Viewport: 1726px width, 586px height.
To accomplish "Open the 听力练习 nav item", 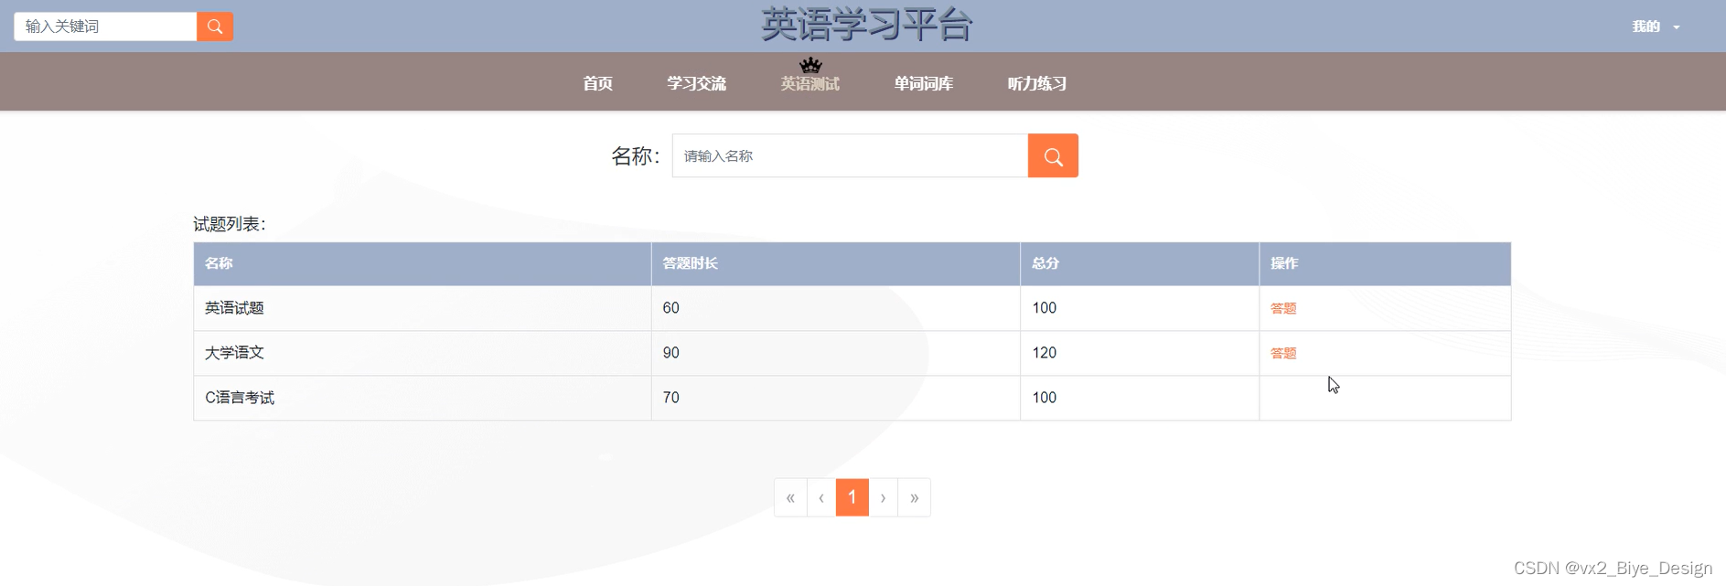I will click(x=1037, y=83).
